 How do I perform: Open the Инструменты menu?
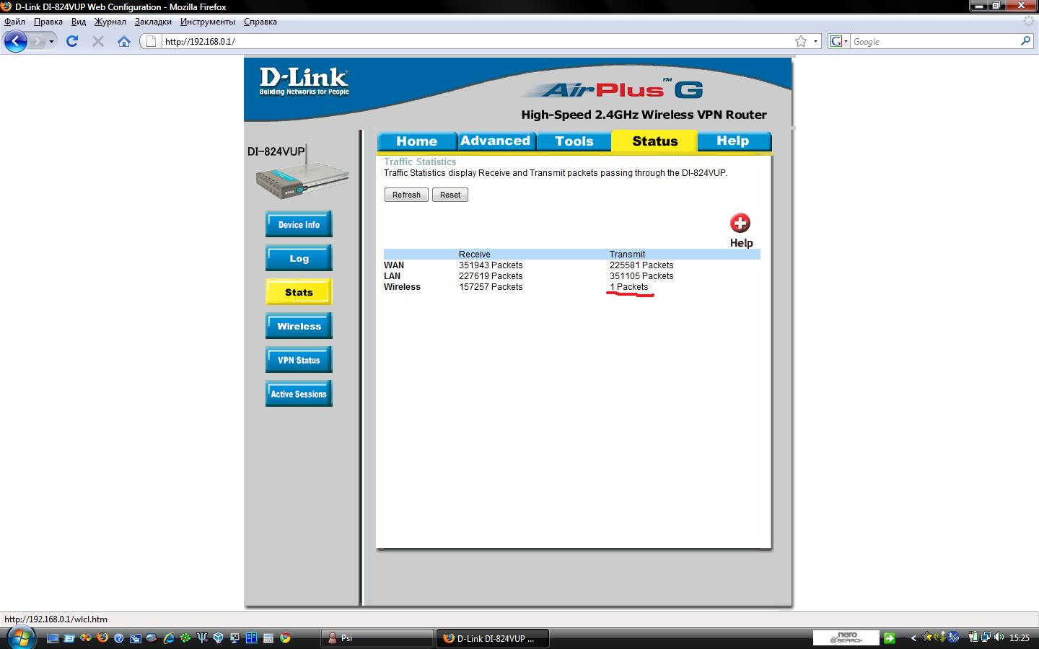point(208,22)
